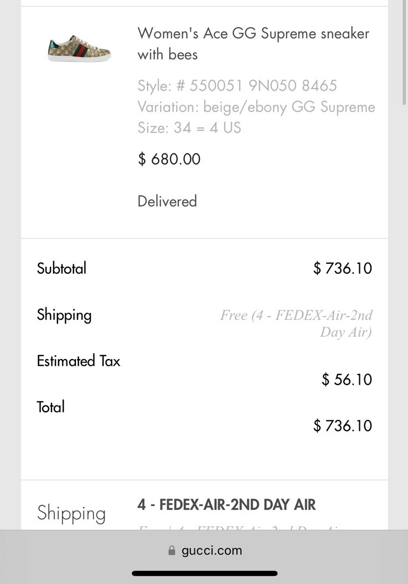The height and width of the screenshot is (584, 408).
Task: Tap the 4 - FEDEX-AIR-2ND DAY AIR heading
Action: pos(226,505)
